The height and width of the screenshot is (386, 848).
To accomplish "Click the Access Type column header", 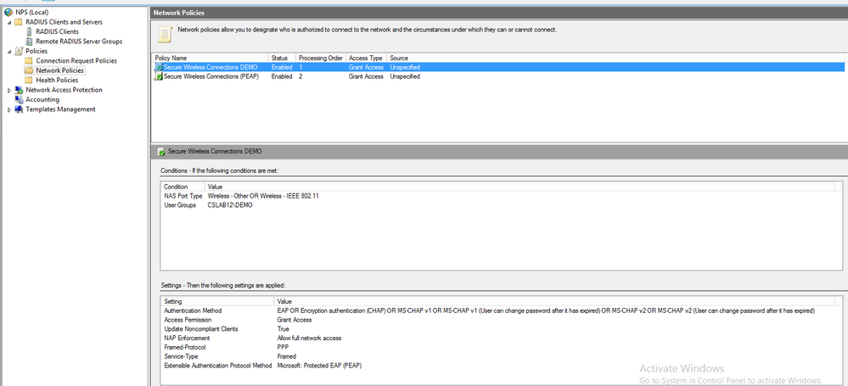I will tap(365, 58).
